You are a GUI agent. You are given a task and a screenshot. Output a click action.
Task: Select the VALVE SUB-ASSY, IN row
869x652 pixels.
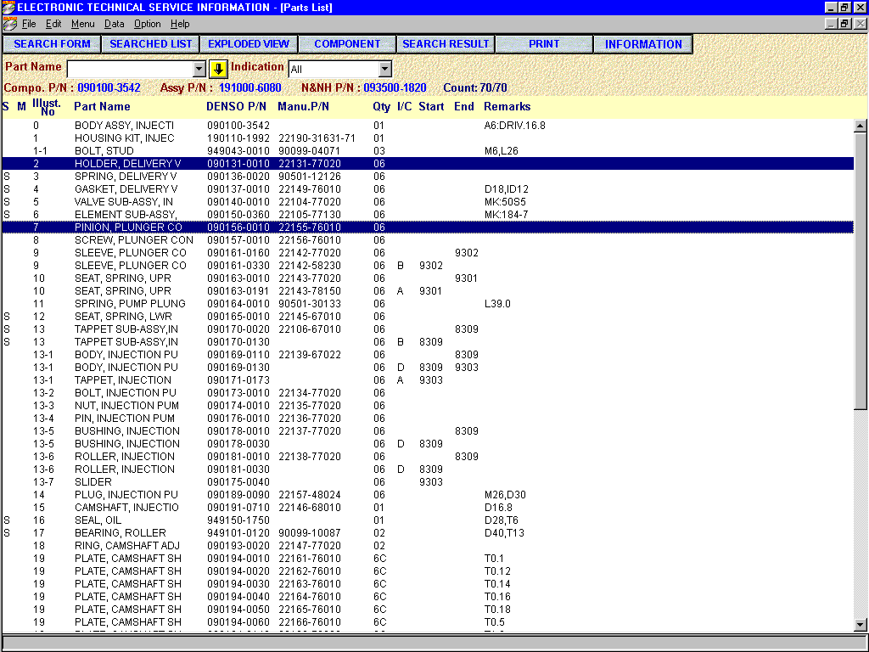coord(428,202)
